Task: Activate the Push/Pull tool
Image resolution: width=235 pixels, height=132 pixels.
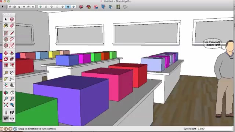Action: coord(12,53)
